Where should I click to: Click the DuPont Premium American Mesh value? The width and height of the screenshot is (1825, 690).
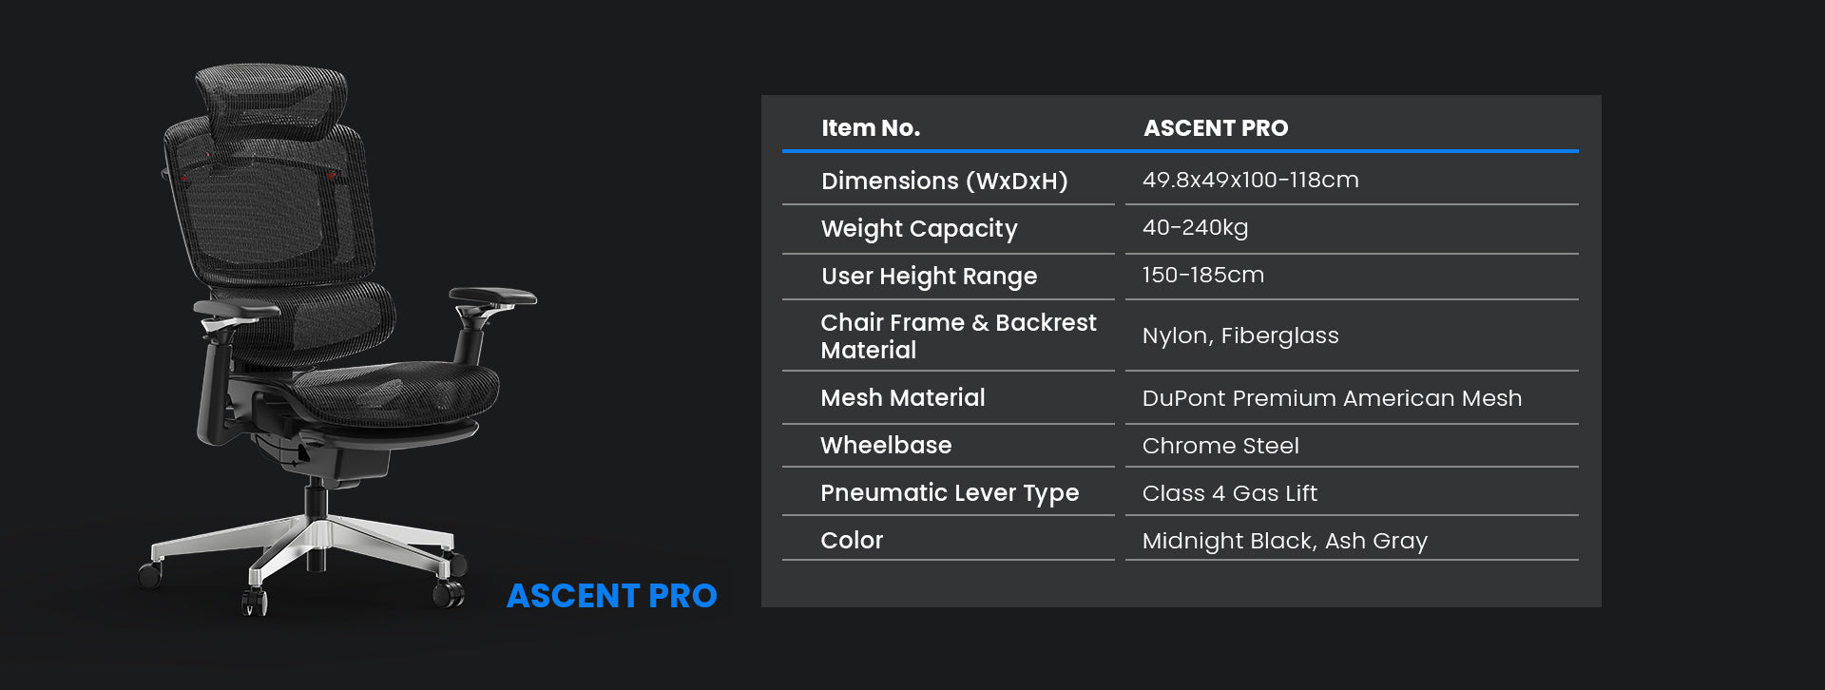point(1331,398)
